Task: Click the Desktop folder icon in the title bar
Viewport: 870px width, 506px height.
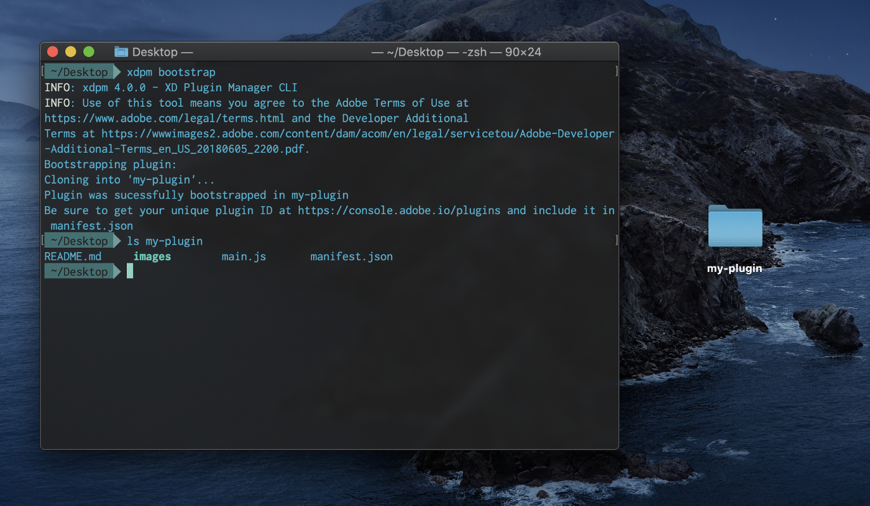Action: pos(121,52)
